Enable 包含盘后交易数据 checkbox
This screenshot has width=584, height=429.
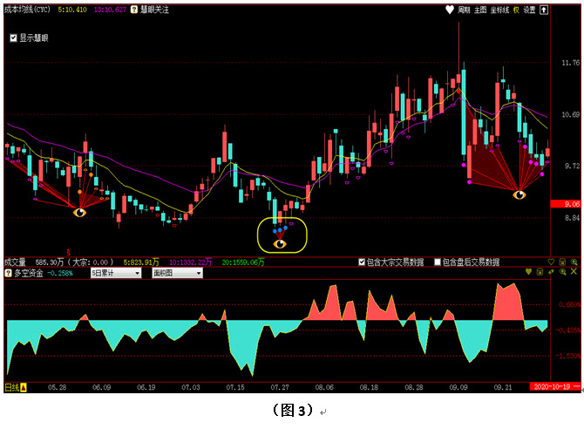(x=438, y=262)
